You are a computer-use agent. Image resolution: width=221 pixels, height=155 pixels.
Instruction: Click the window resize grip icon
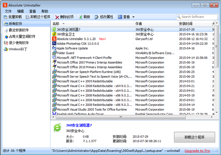pos(216,151)
